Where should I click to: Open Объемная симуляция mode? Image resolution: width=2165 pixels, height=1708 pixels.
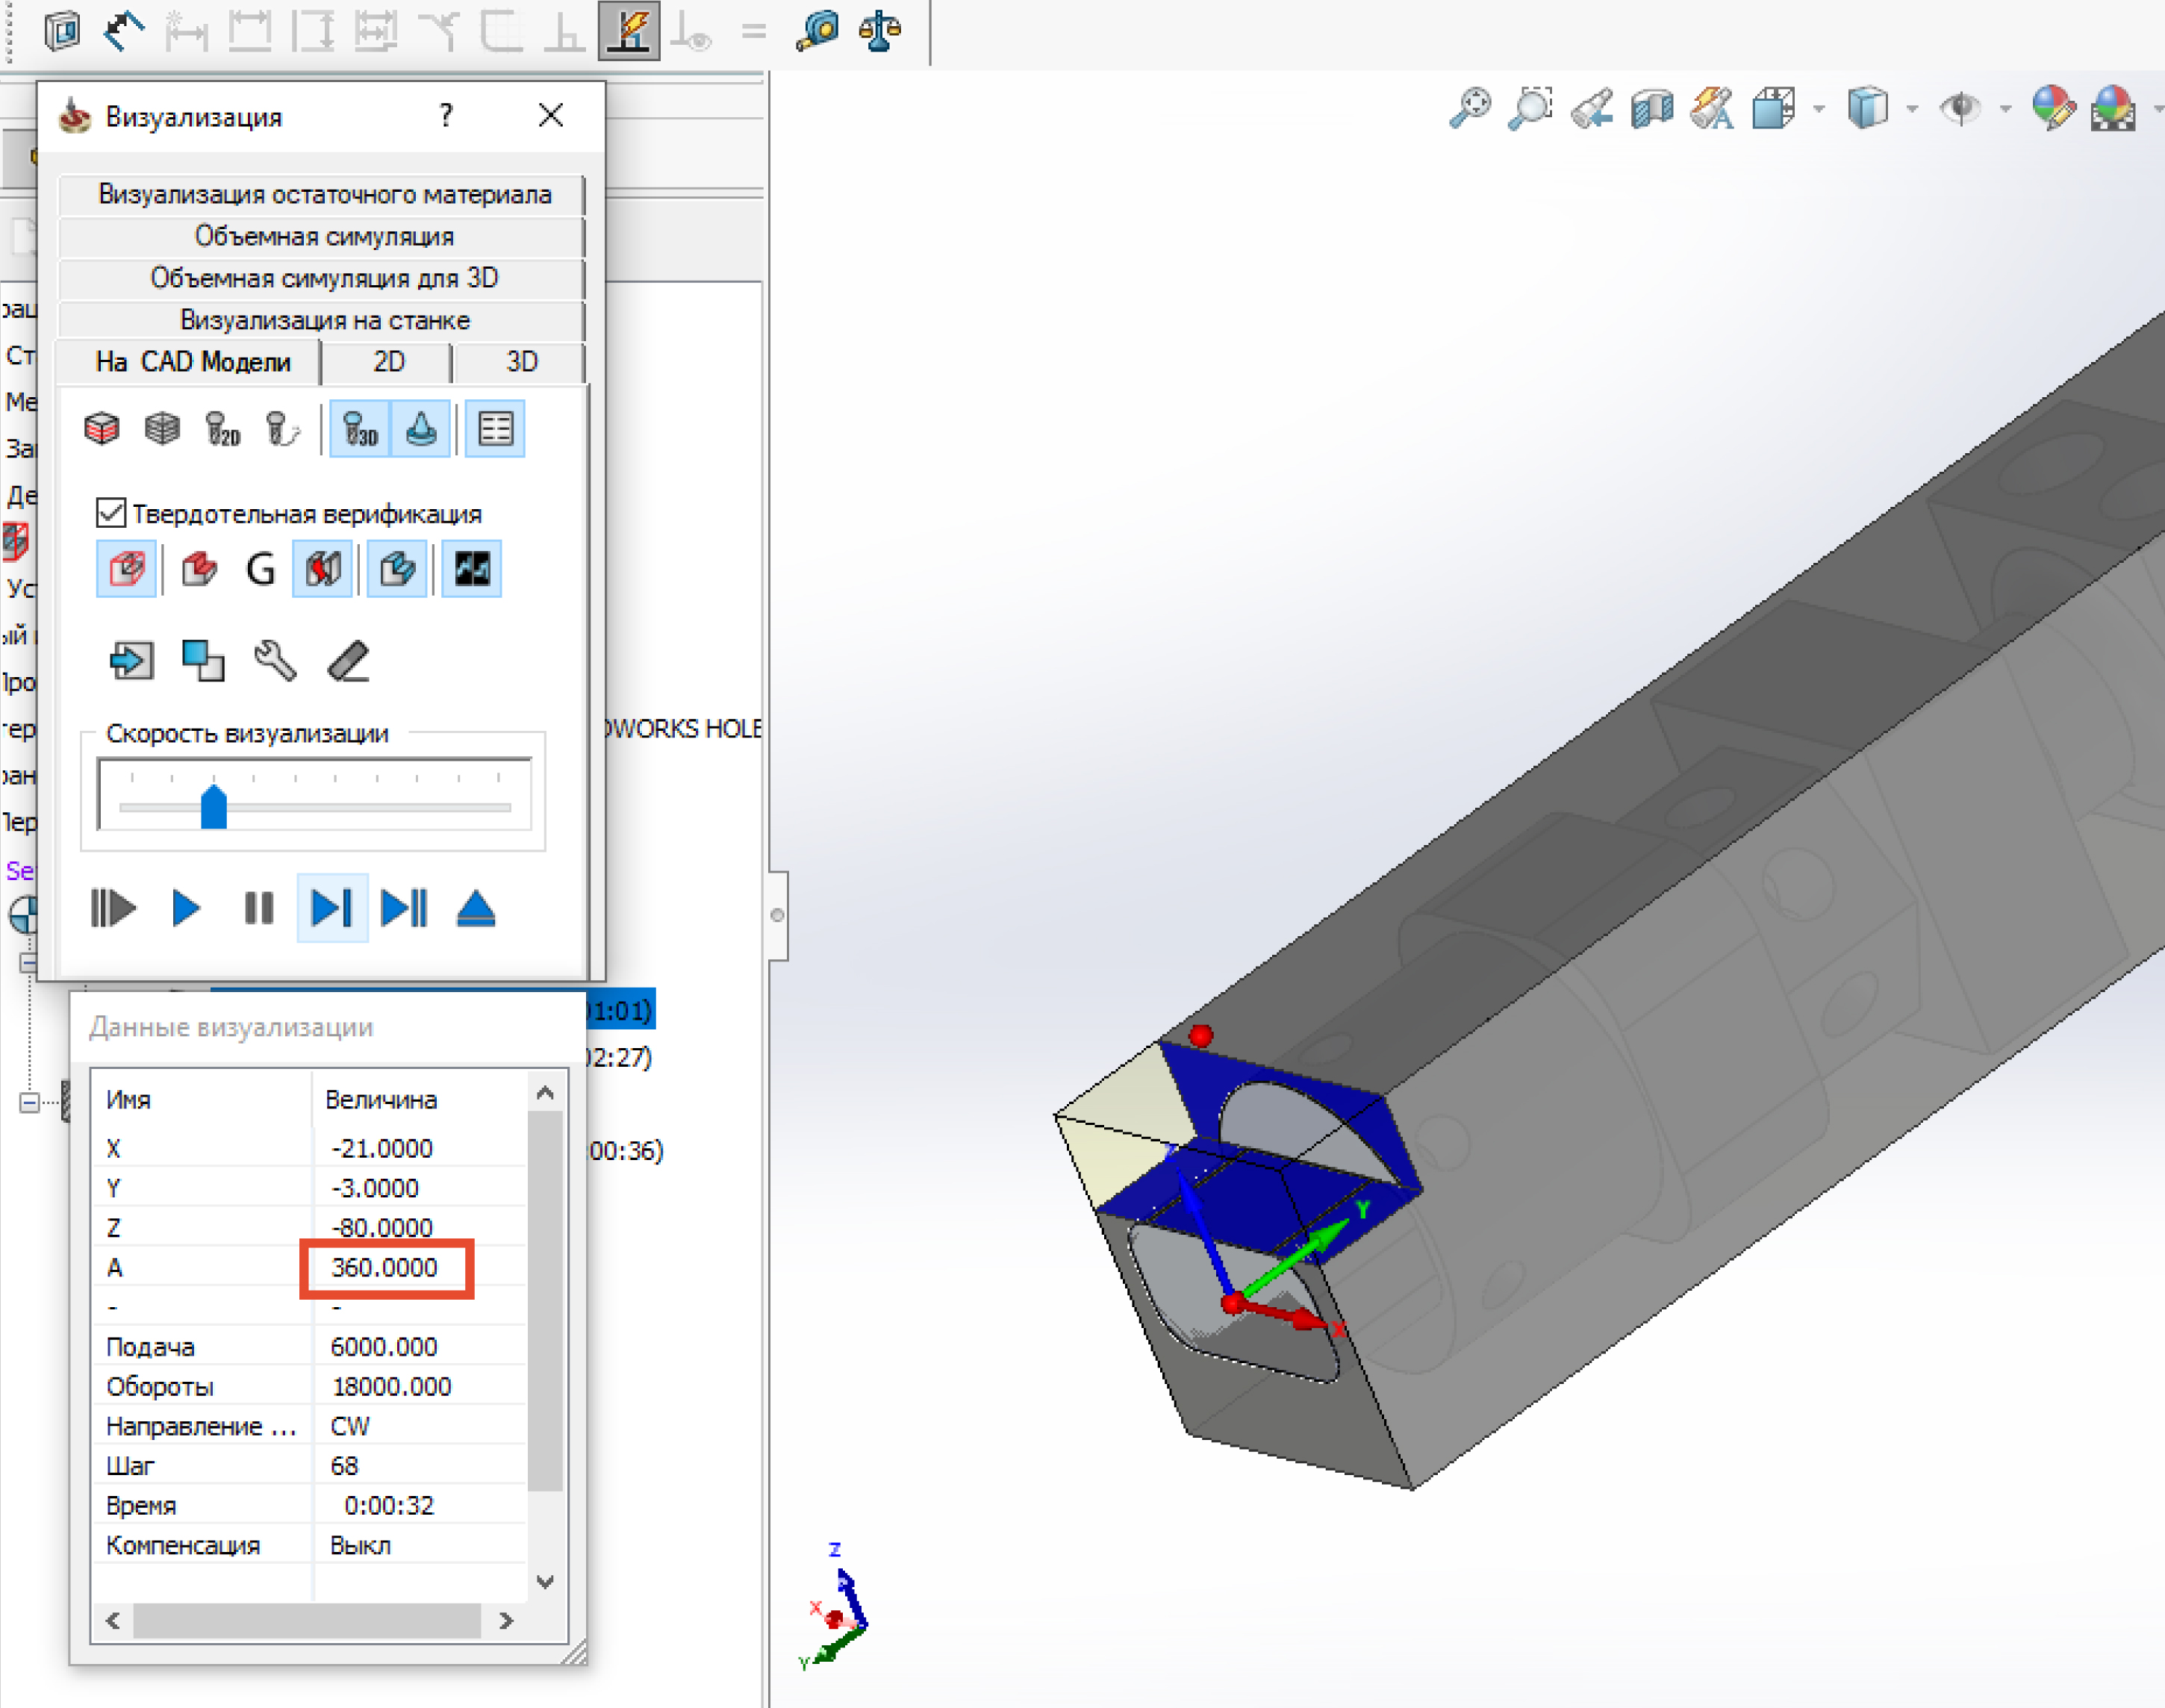coord(323,237)
